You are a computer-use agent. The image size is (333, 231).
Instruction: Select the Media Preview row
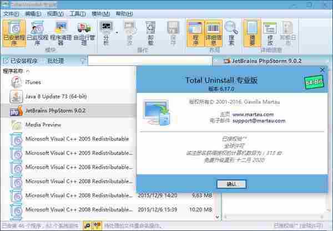pos(68,125)
